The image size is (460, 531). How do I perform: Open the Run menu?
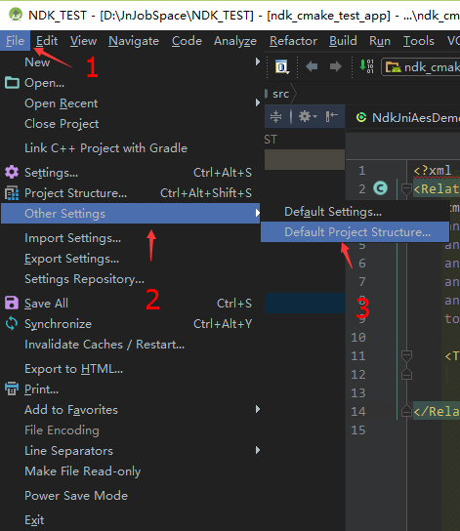(380, 41)
